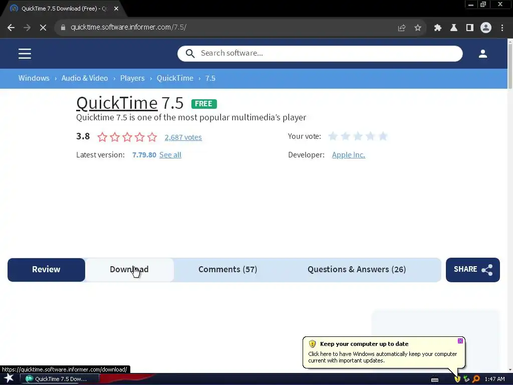Image resolution: width=513 pixels, height=385 pixels.
Task: Click the green arrows tray icon
Action: (x=466, y=379)
